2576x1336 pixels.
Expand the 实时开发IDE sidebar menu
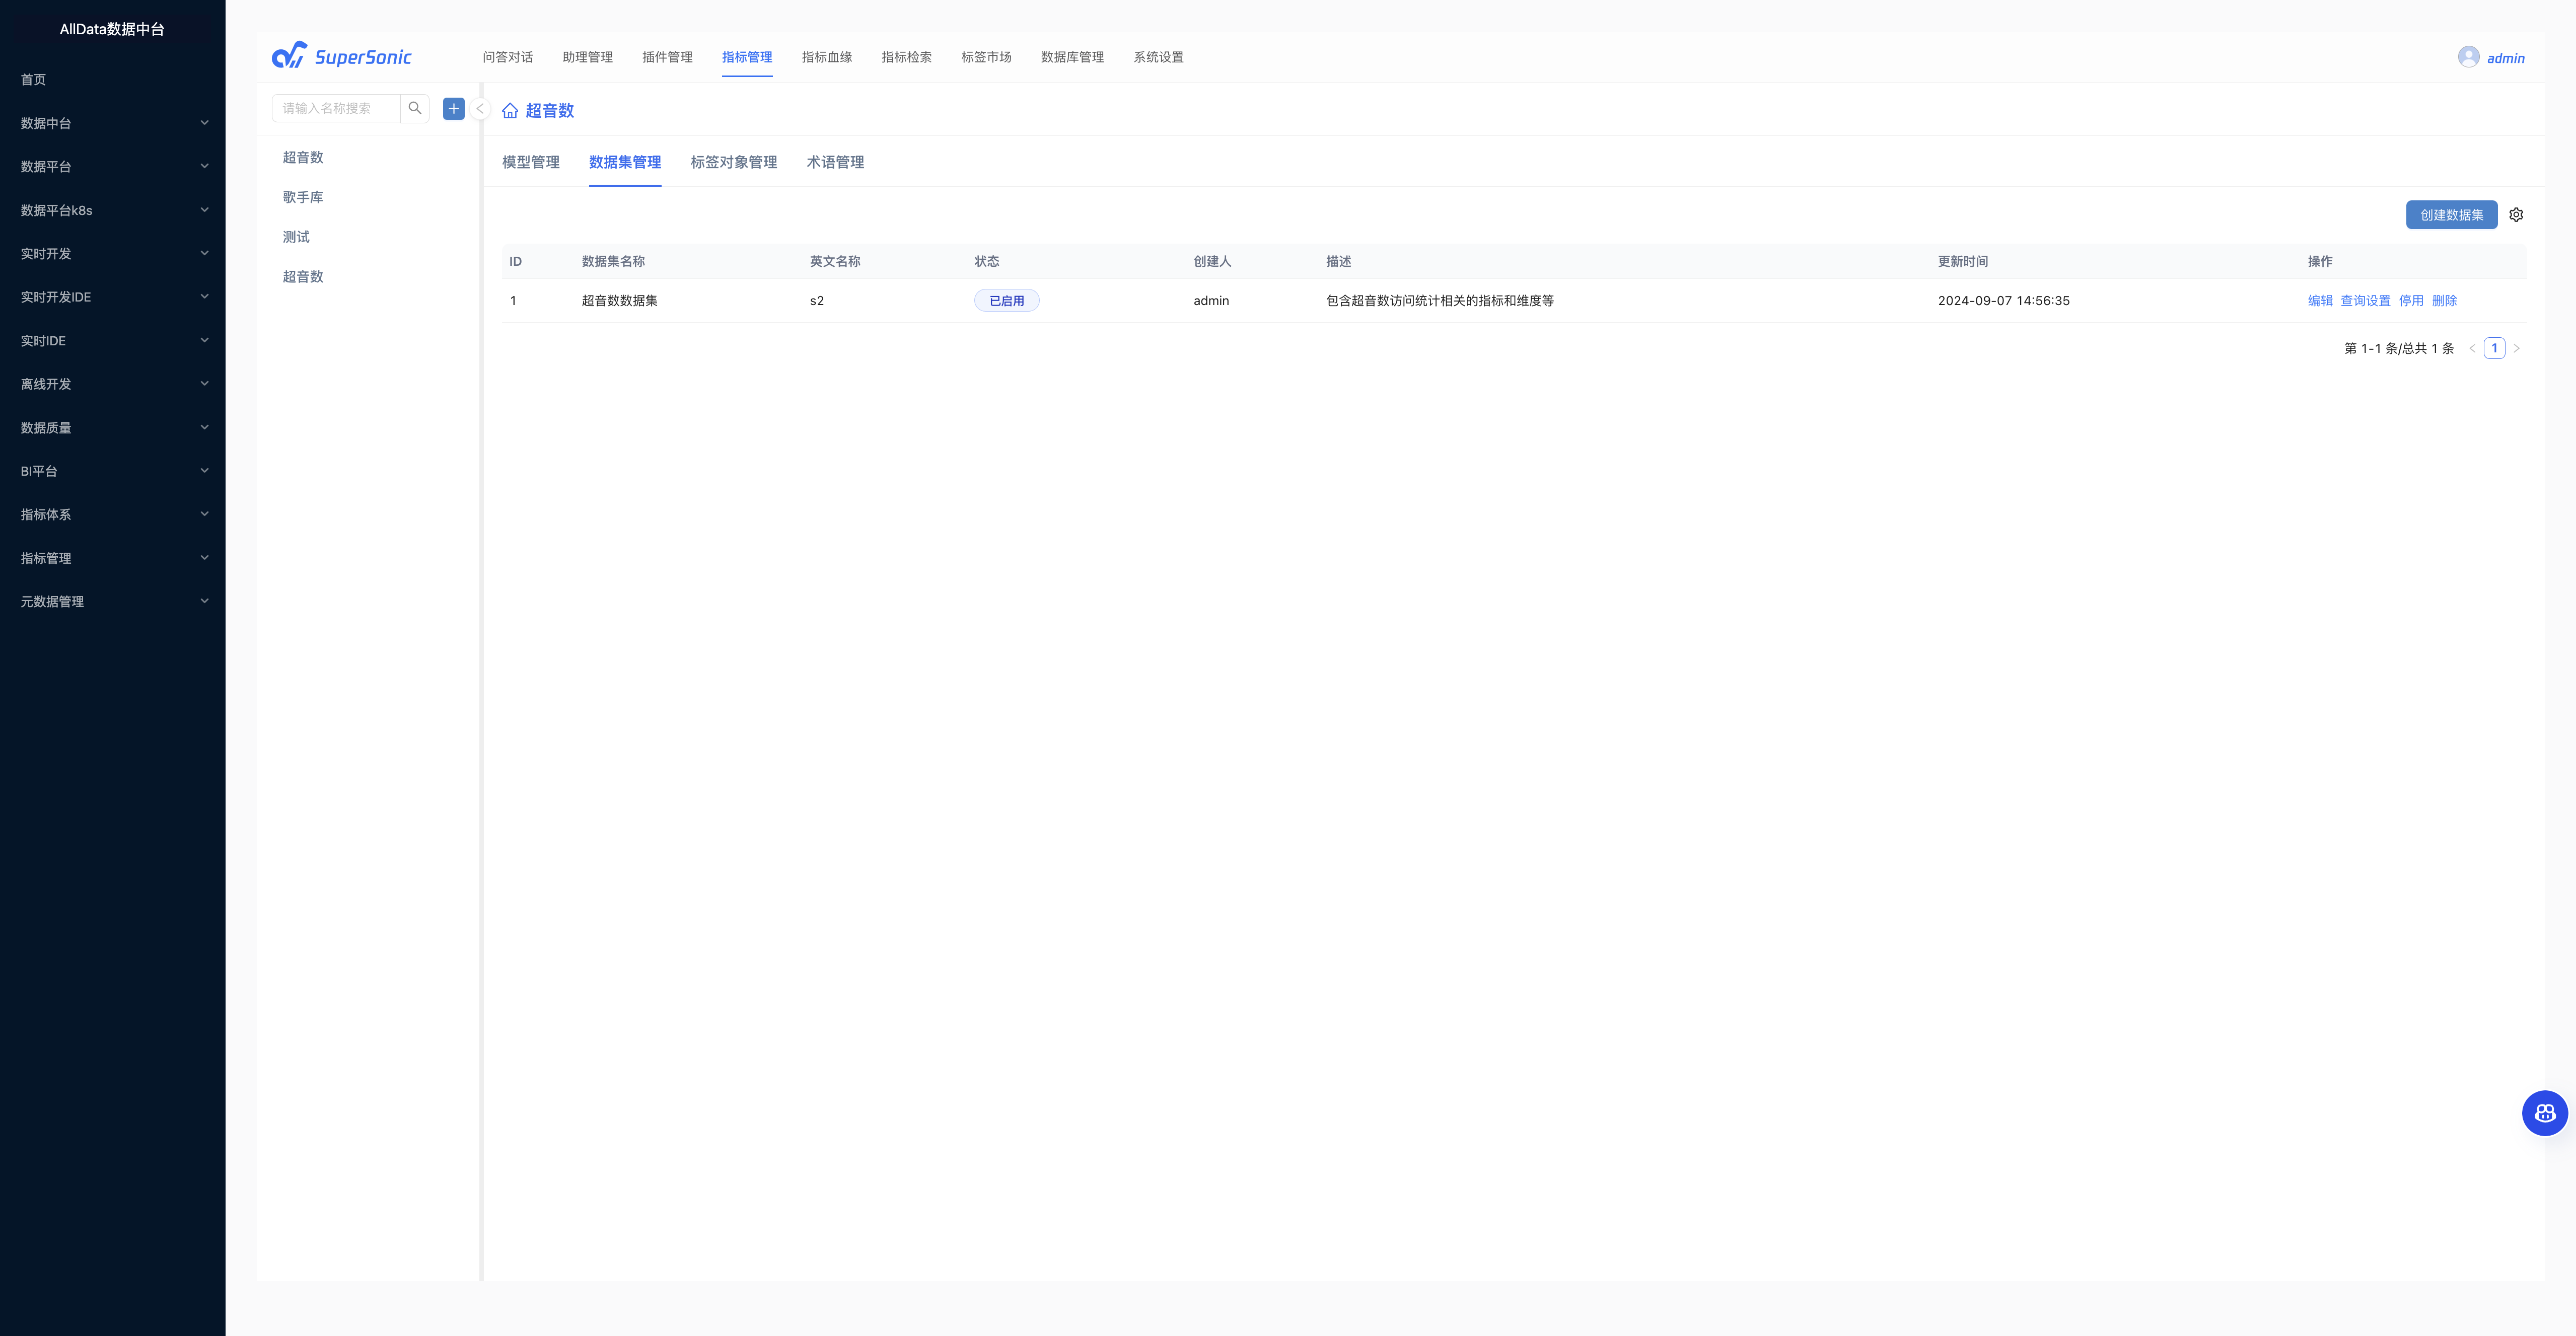coord(113,297)
